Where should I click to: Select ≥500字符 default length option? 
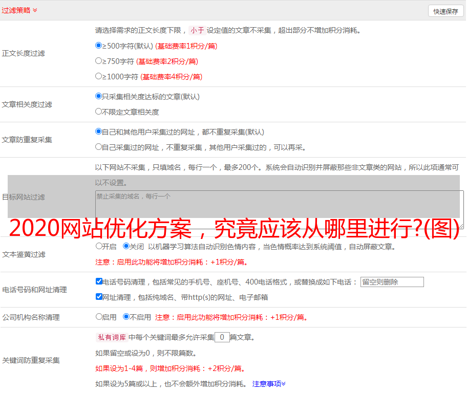[x=99, y=46]
